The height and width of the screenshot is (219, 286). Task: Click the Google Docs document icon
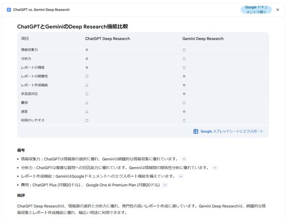pos(9,10)
